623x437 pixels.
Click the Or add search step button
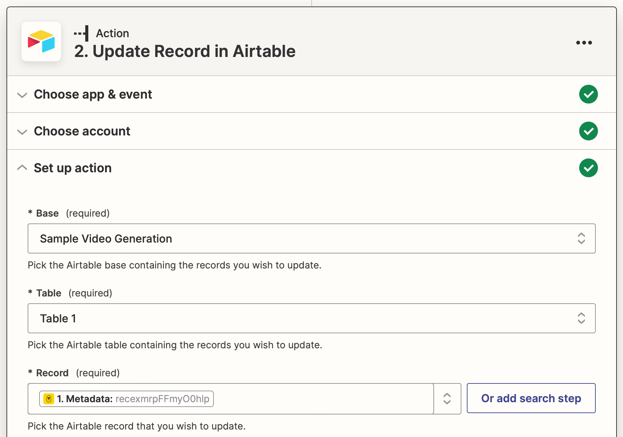pyautogui.click(x=531, y=398)
